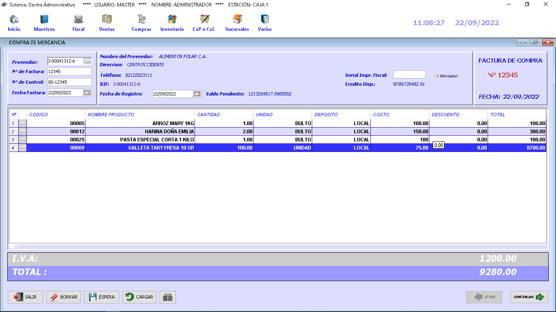
Task: Click the CODIGO column header
Action: 56,115
